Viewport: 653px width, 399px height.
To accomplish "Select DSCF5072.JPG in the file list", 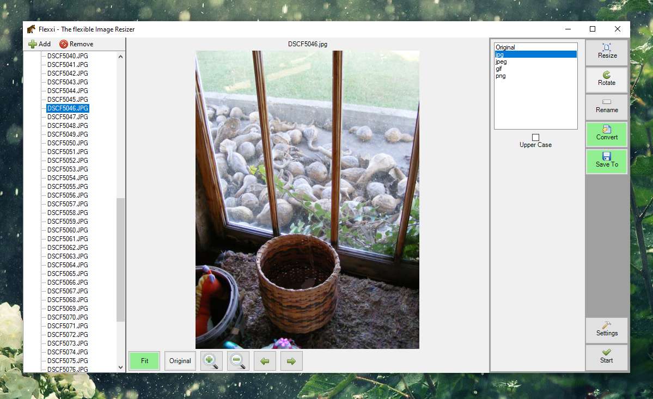I will (x=68, y=335).
